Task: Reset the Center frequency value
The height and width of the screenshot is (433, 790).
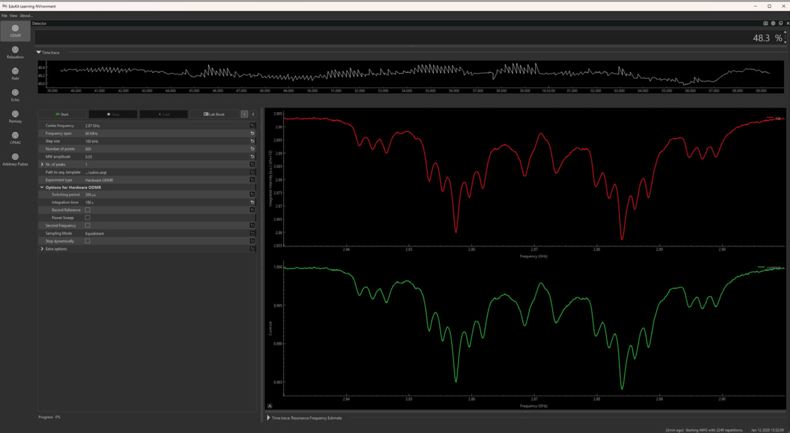Action: pos(252,126)
